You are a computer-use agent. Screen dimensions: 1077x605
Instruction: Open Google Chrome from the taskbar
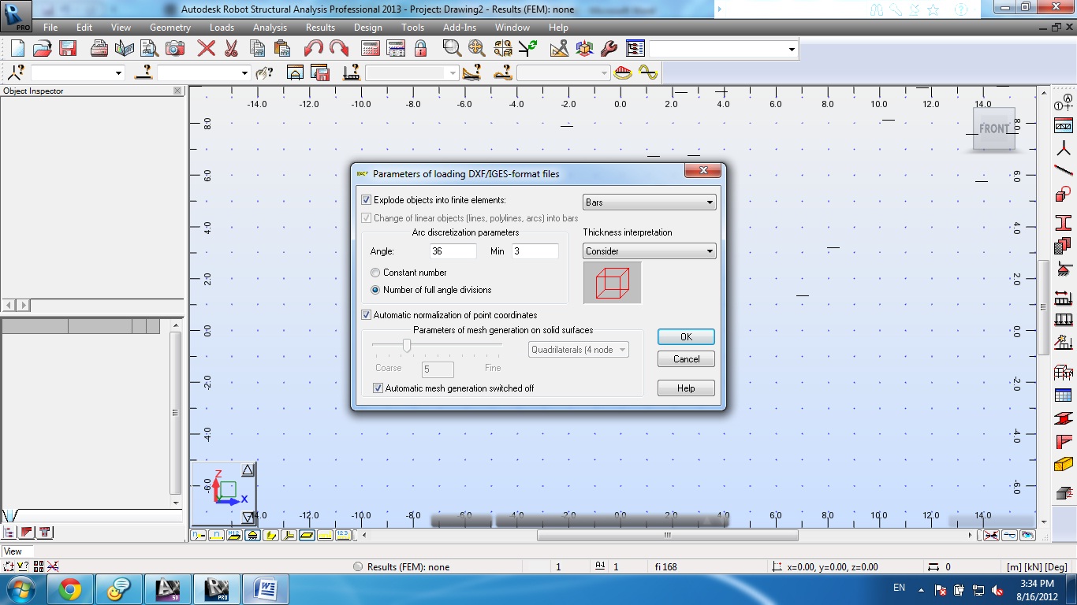point(69,589)
